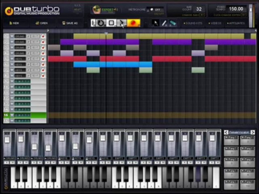Image resolution: width=259 pixels, height=194 pixels.
Task: Open the empty track 16 dropdown arrow
Action: 12,121
